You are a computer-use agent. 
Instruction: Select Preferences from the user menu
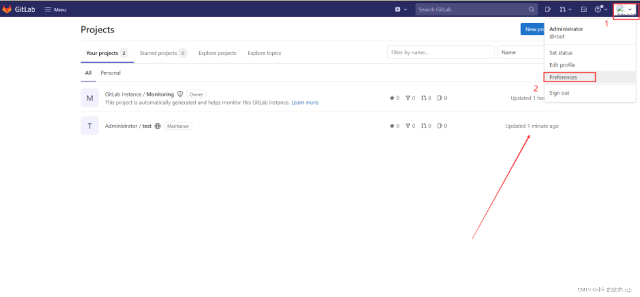pyautogui.click(x=562, y=77)
